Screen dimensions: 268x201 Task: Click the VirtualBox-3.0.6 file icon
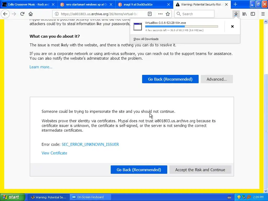[x=138, y=26]
